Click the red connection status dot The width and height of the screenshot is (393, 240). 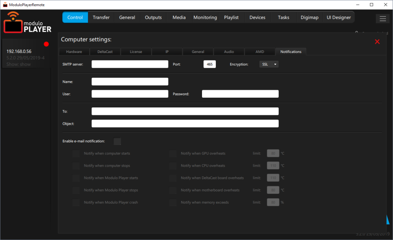46,44
